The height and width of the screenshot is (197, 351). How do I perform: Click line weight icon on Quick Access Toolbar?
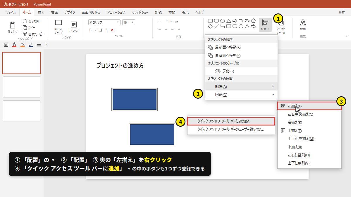pos(39,45)
